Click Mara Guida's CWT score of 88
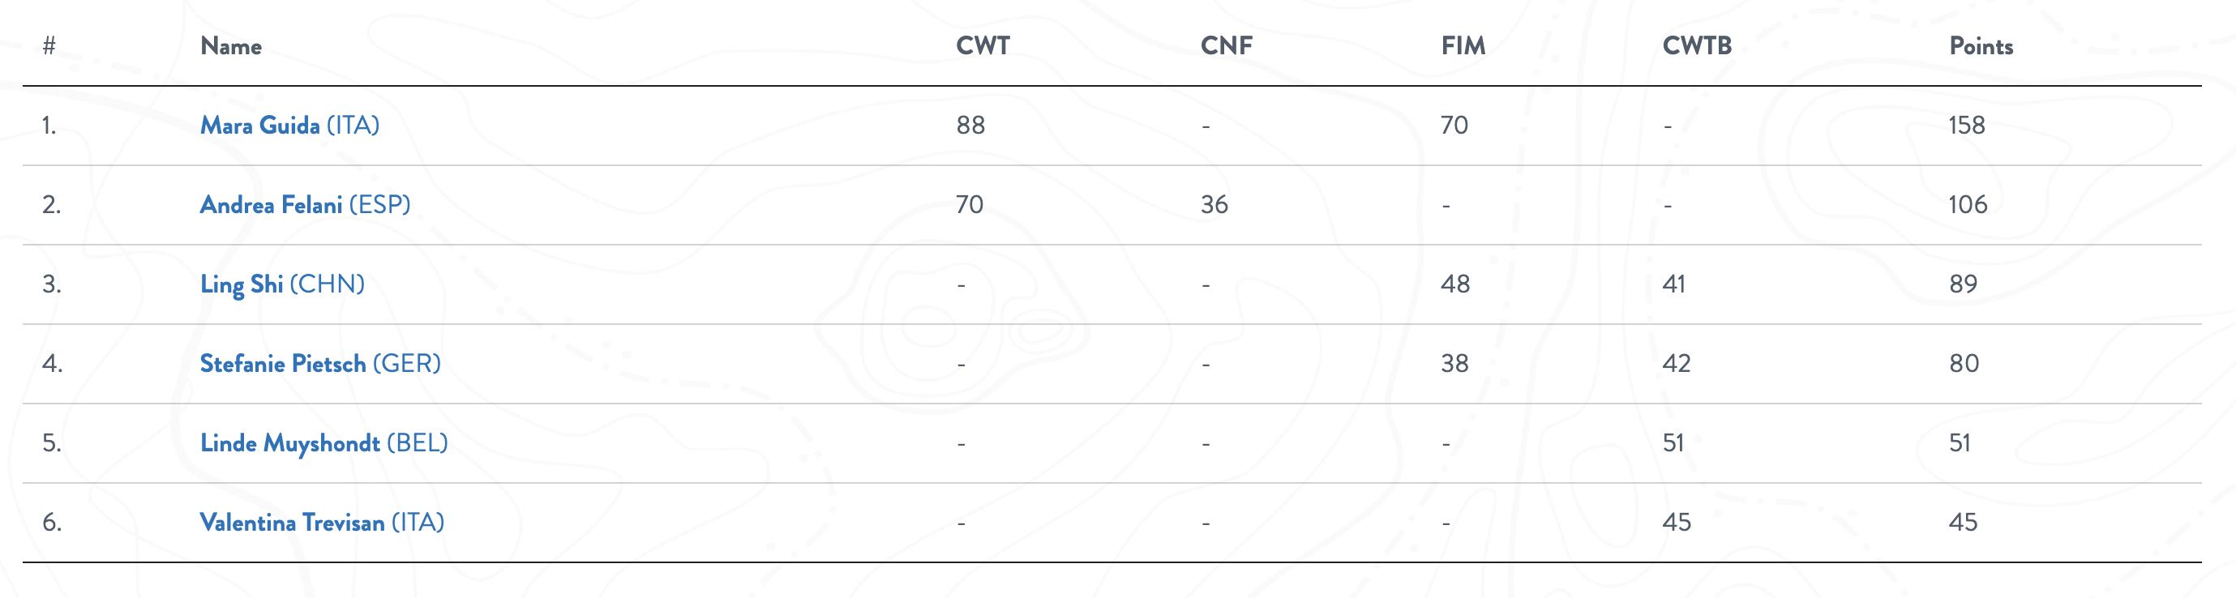2236x598 pixels. click(970, 125)
